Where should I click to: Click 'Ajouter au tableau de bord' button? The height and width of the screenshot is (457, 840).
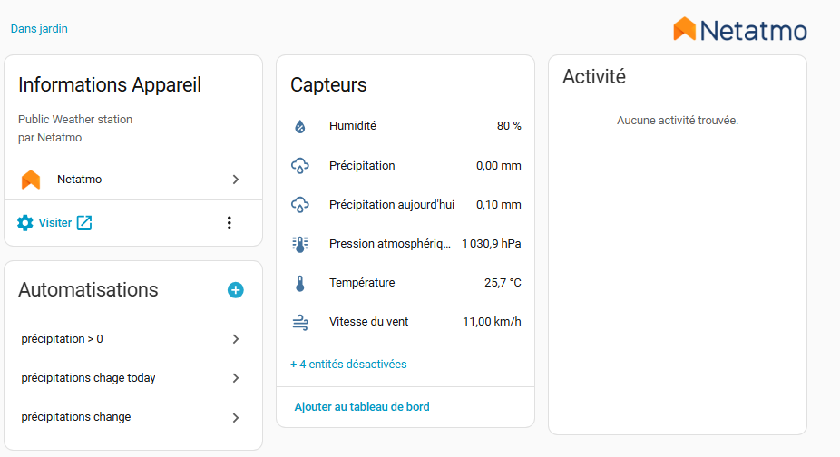[x=362, y=406]
